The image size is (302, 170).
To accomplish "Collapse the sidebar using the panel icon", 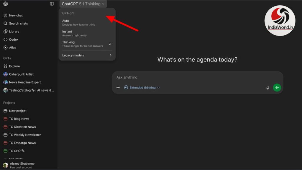I will click(x=52, y=4).
